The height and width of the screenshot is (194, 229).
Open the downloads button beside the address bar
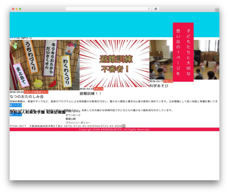tap(156, 9)
